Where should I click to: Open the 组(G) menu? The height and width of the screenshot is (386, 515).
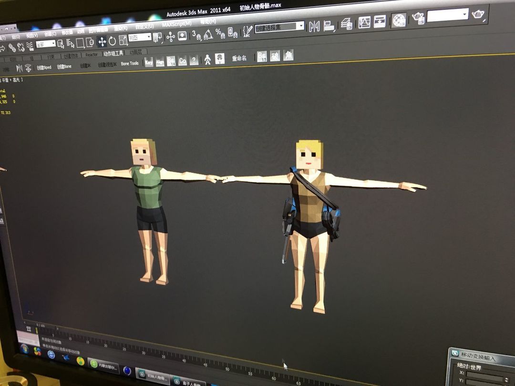click(15, 37)
